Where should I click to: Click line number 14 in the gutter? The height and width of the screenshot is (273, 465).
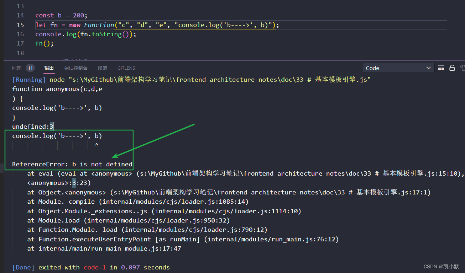[20, 15]
